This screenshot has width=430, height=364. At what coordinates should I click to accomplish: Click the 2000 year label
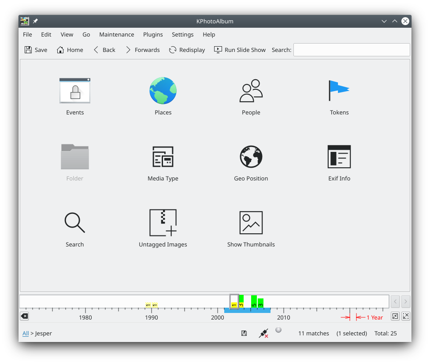pyautogui.click(x=218, y=317)
